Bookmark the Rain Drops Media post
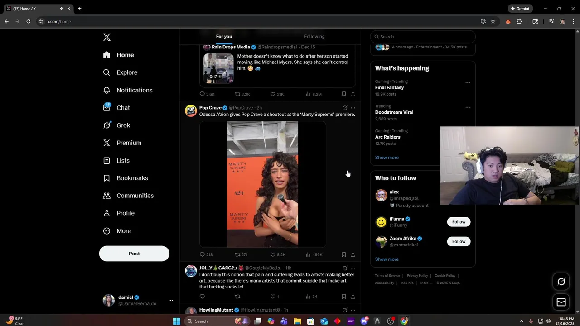580x326 pixels. [343, 94]
